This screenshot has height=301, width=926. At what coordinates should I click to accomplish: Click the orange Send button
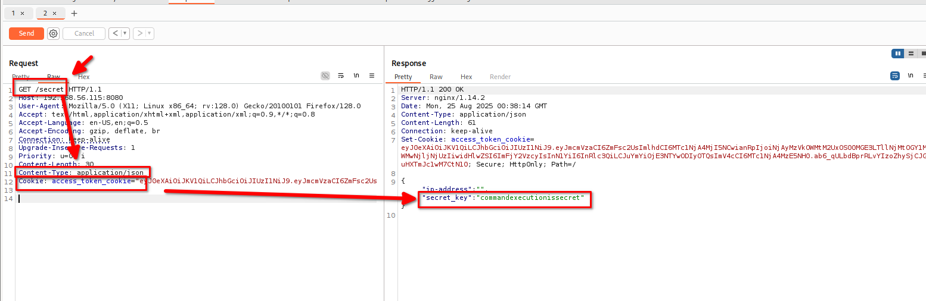tap(27, 33)
